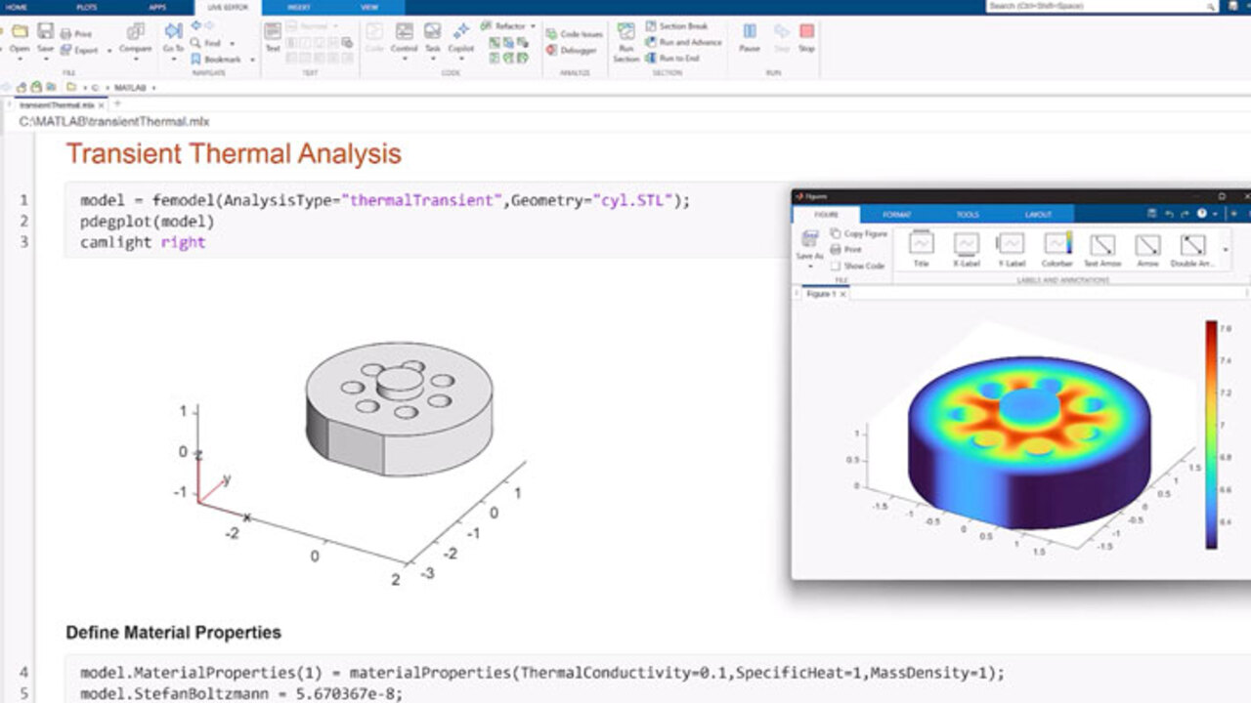Switch to the Insert ribbon tab

pos(300,7)
